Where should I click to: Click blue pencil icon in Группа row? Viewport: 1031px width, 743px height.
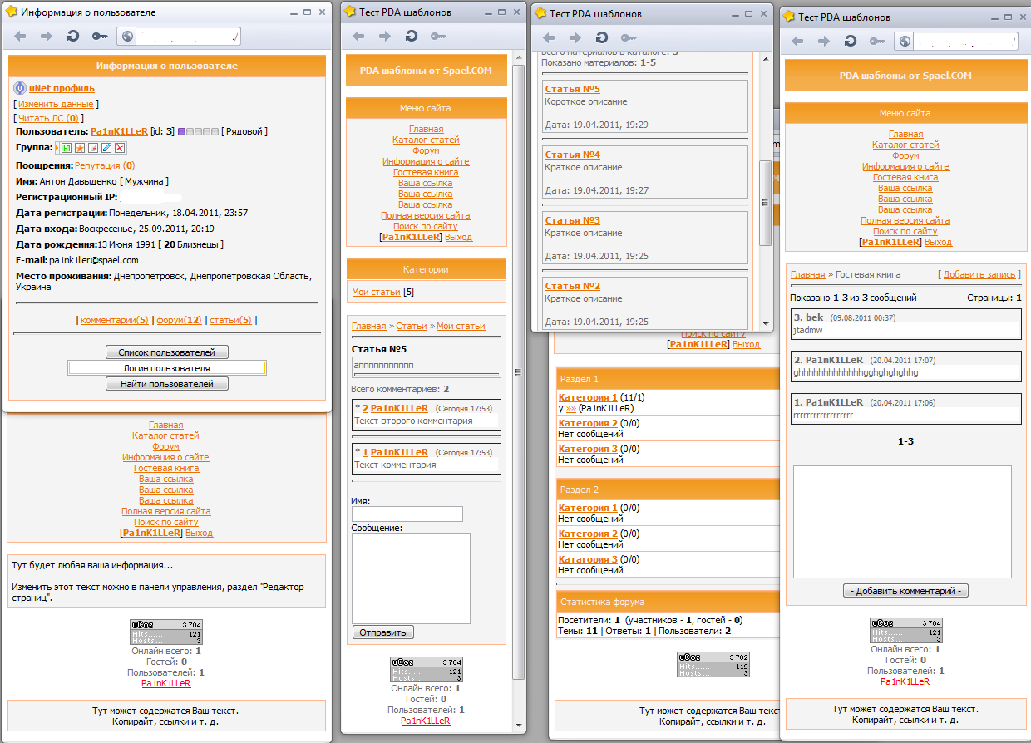click(x=106, y=148)
